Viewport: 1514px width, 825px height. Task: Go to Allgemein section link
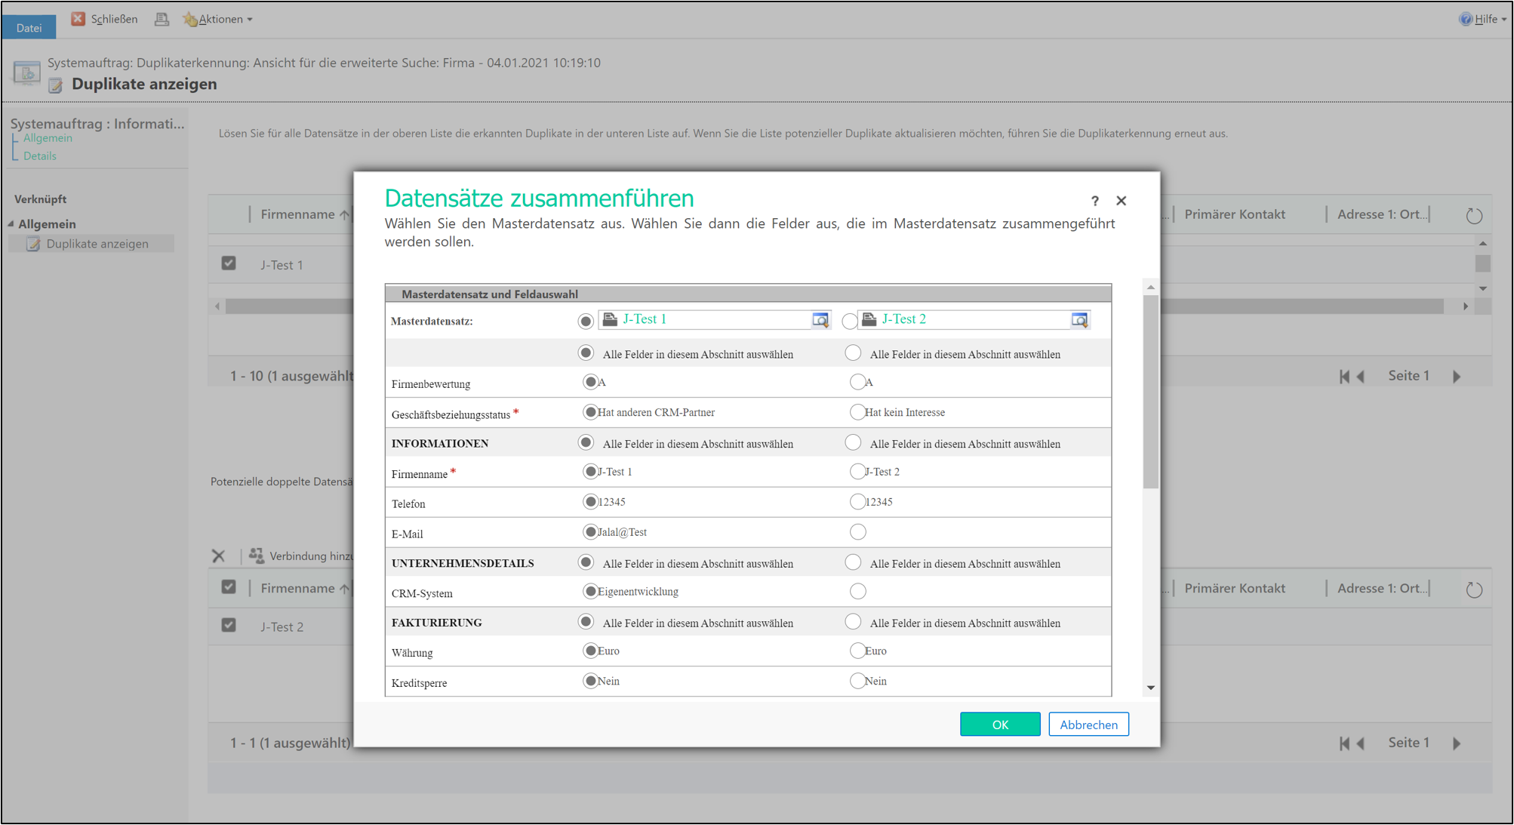click(x=48, y=138)
